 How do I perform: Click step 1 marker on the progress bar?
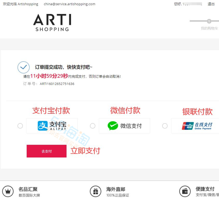pyautogui.click(x=209, y=21)
